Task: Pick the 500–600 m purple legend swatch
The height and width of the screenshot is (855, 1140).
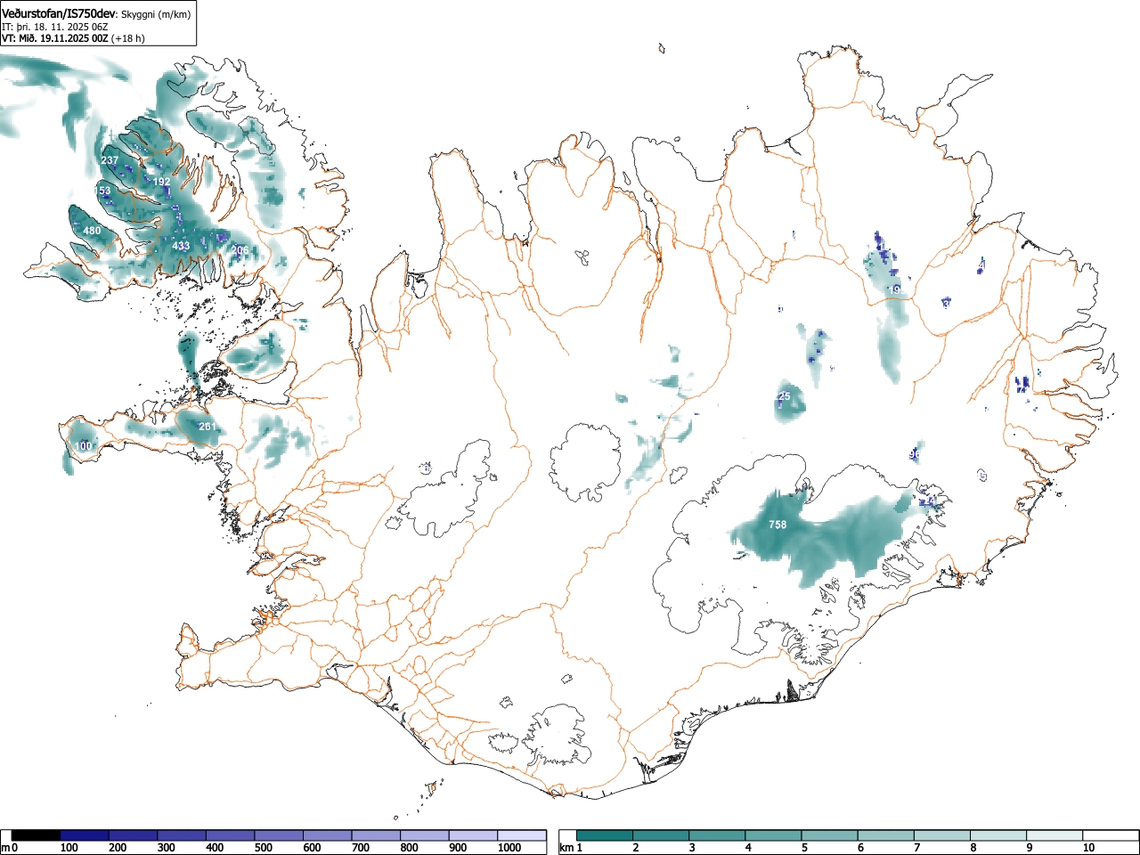Action: (279, 835)
